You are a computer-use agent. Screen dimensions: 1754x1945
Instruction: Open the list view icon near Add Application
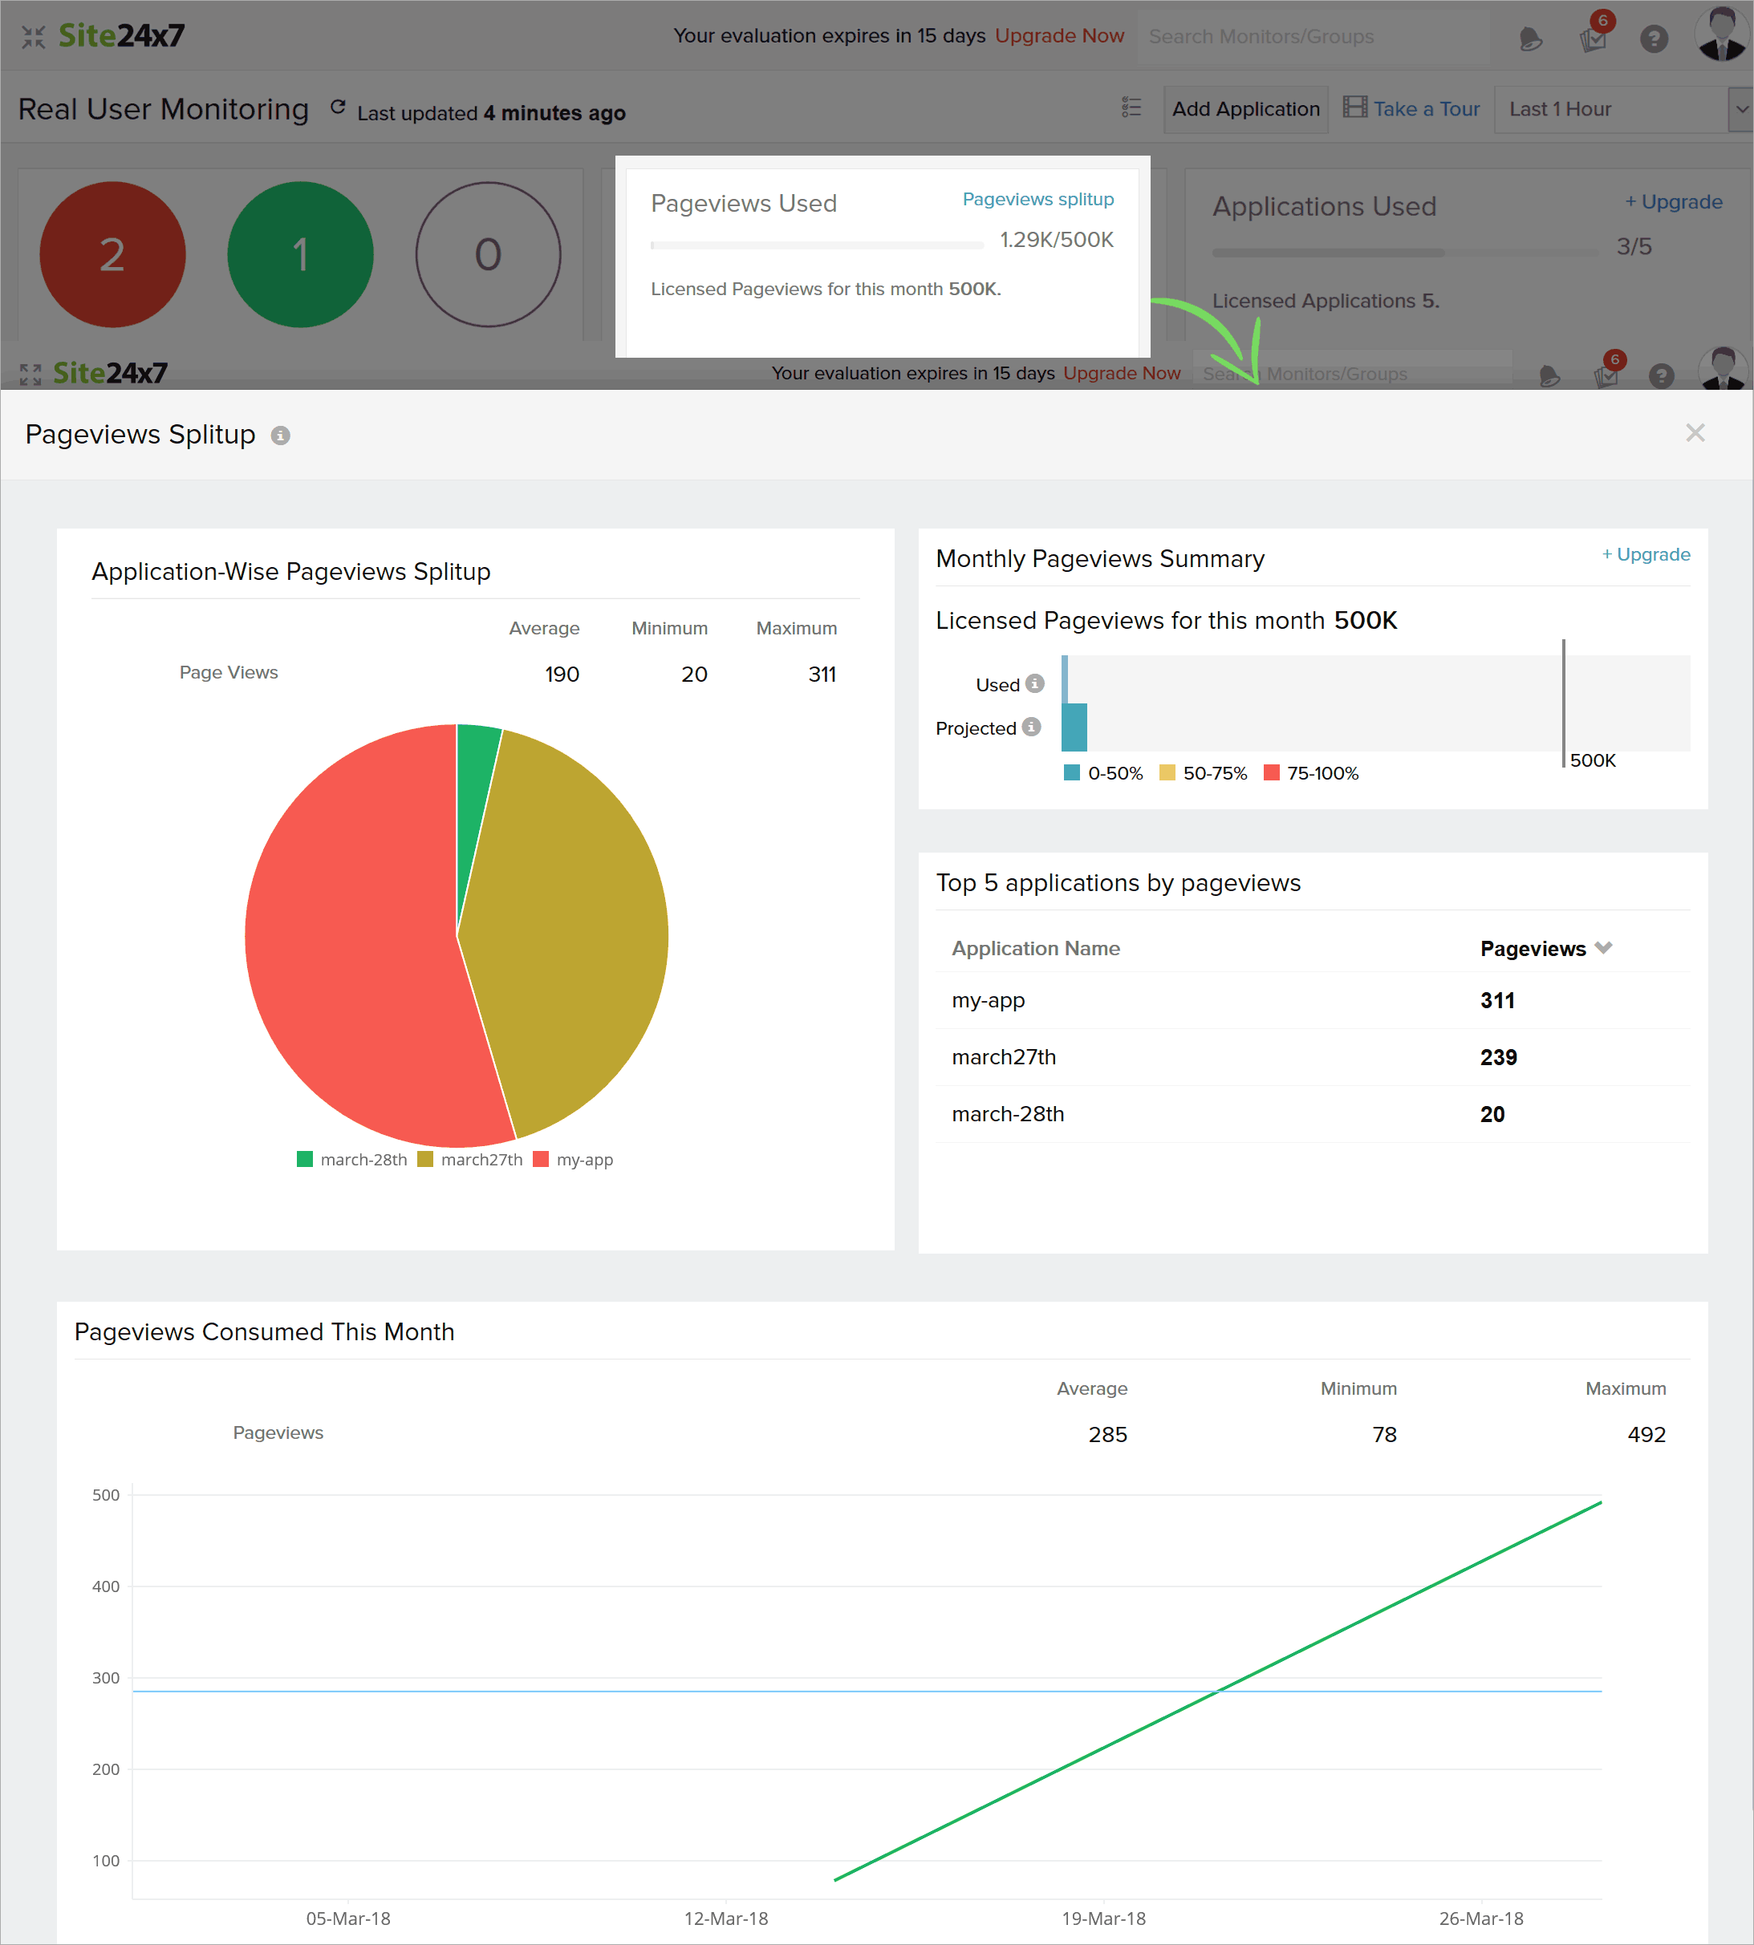(x=1131, y=108)
